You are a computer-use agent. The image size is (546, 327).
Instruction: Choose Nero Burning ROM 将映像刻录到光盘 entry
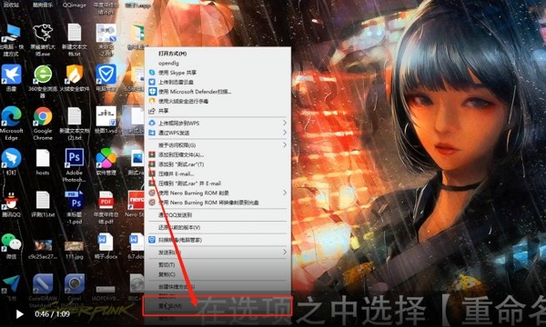pos(217,203)
